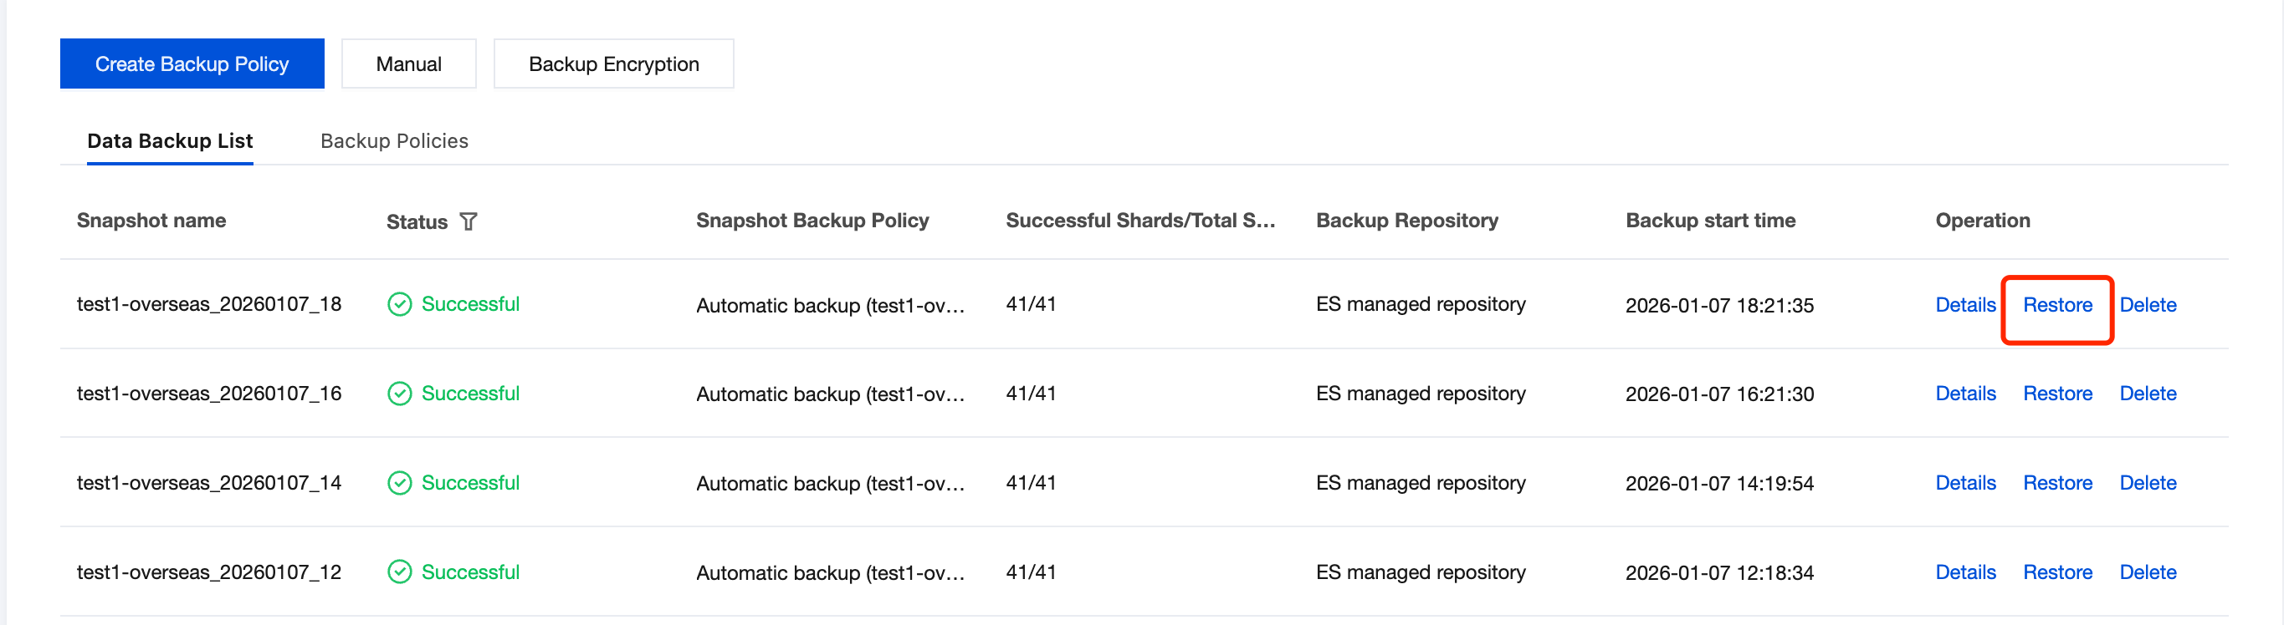Click the Manual backup button

click(409, 64)
